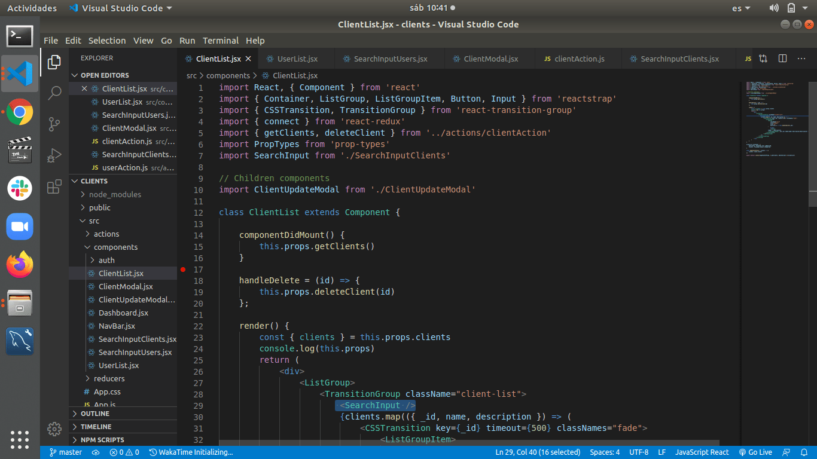The height and width of the screenshot is (459, 817).
Task: Split the editor to the right
Action: pyautogui.click(x=782, y=59)
